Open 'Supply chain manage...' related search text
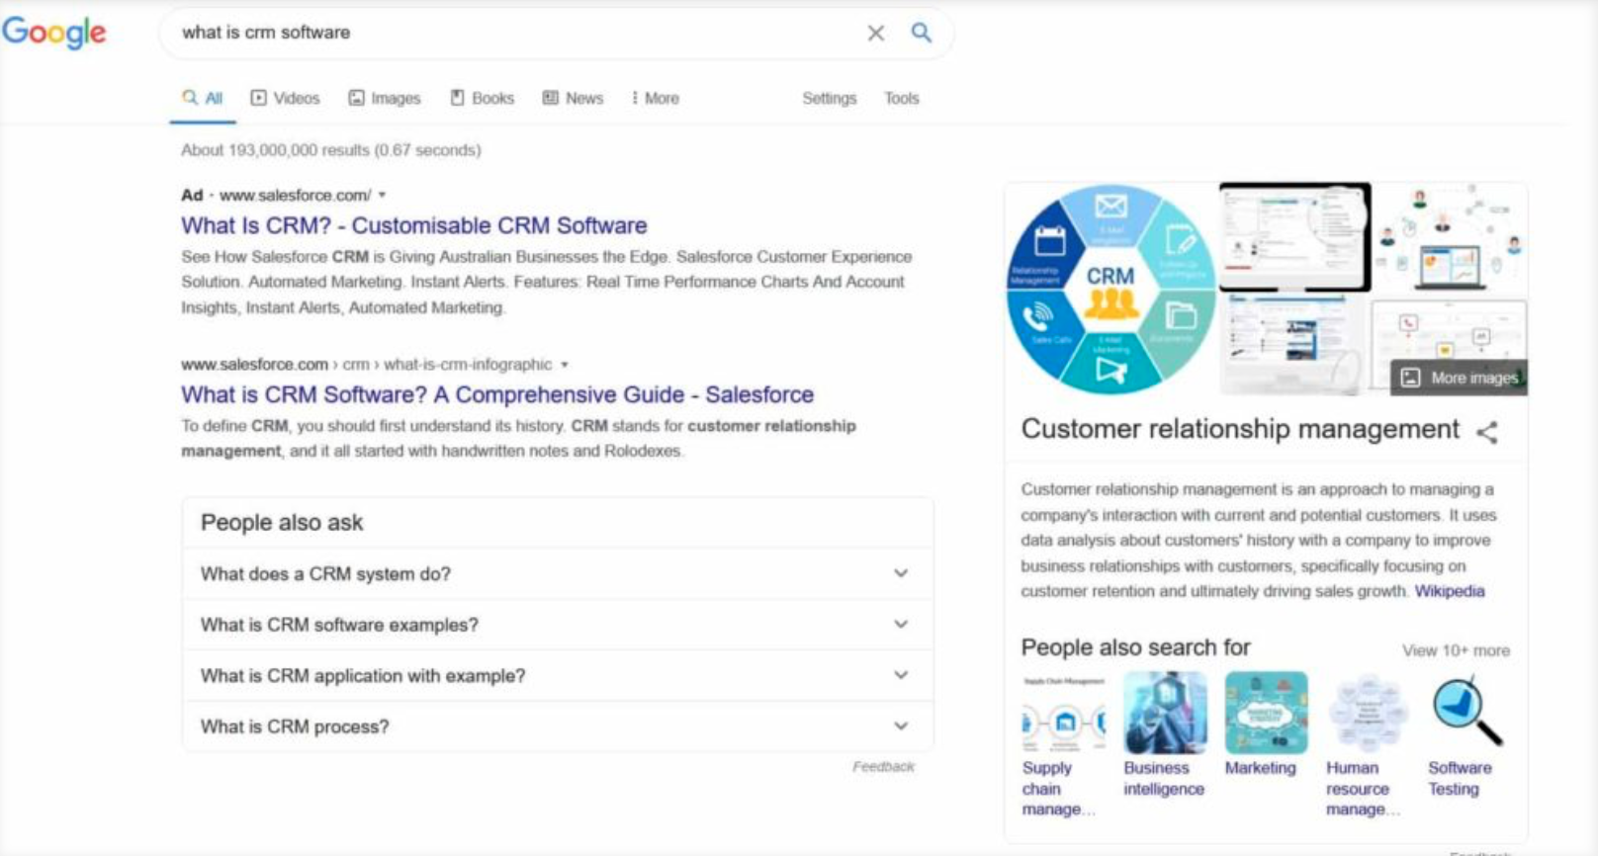1598x856 pixels. pos(1058,788)
